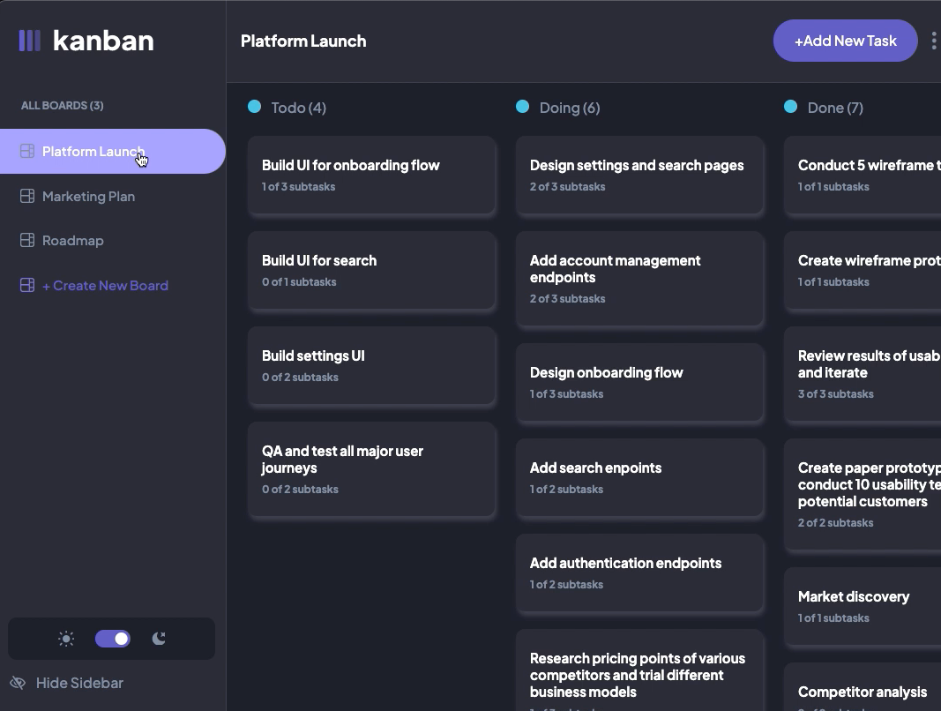Click the sun light-mode icon

[66, 639]
